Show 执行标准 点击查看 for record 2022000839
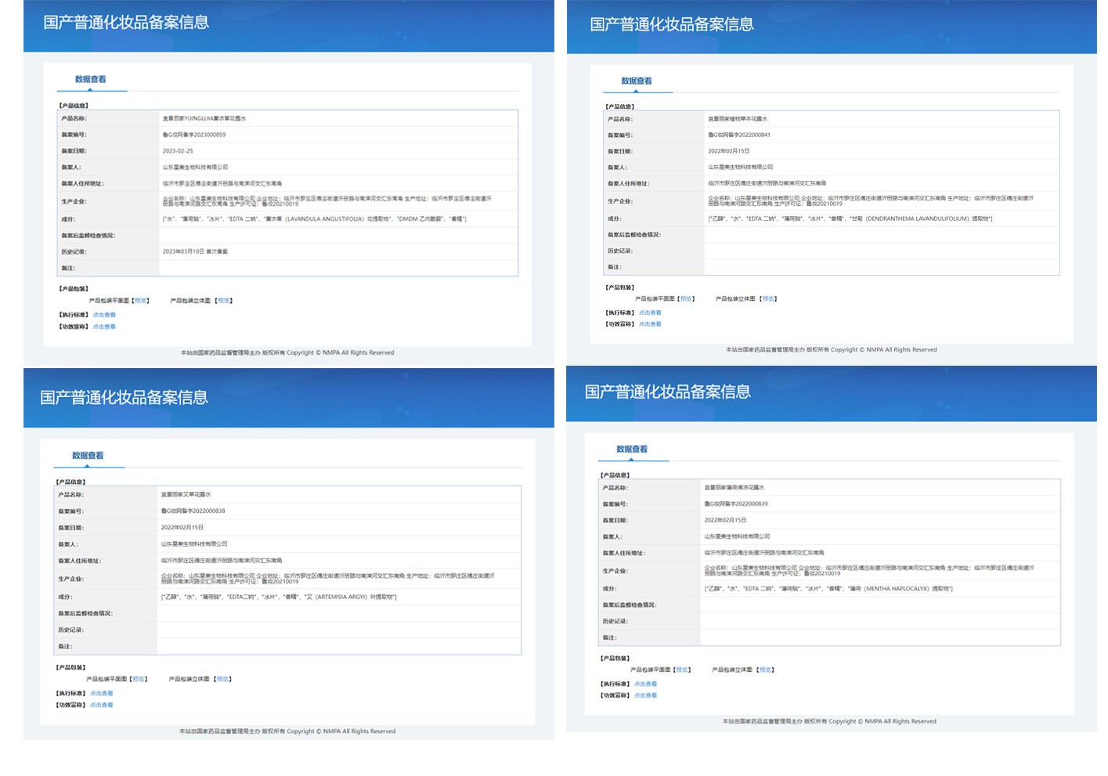 pyautogui.click(x=646, y=684)
